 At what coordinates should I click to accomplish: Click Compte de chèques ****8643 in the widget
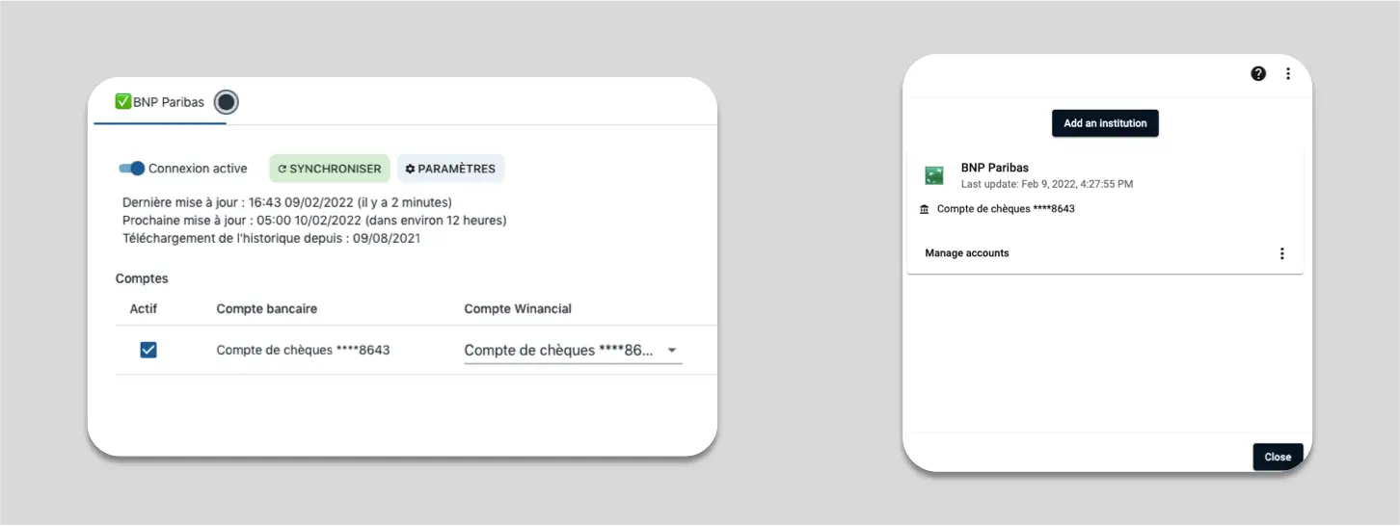1006,209
